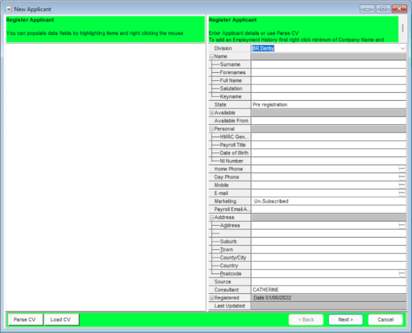
Task: Click the Load CV button
Action: click(x=61, y=319)
